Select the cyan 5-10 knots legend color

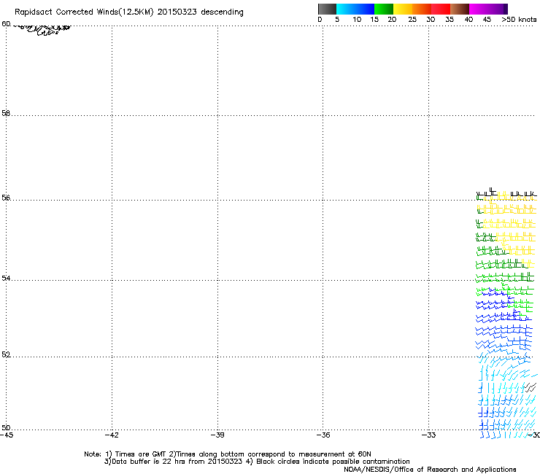tap(346, 9)
